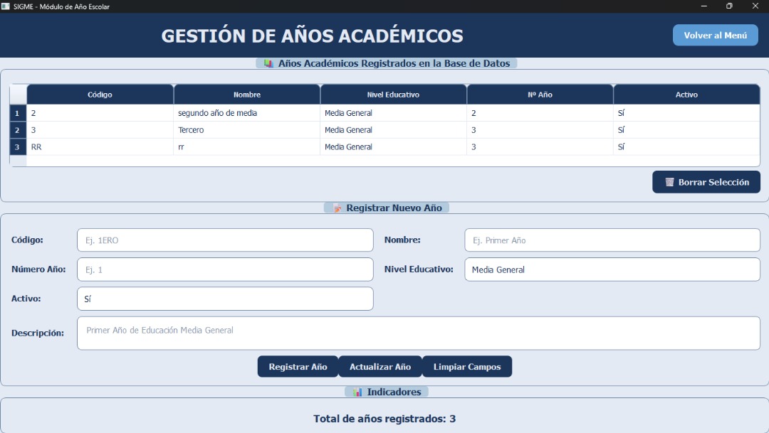Image resolution: width=769 pixels, height=433 pixels.
Task: Click the SIGME app icon in title bar
Action: 6,6
